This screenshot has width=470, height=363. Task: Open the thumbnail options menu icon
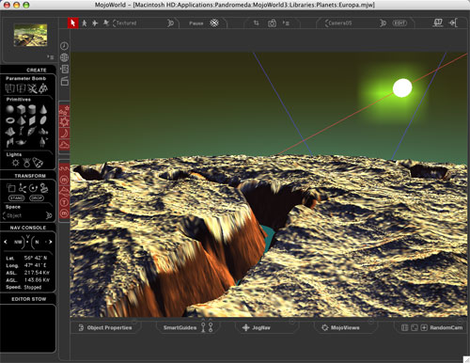[51, 57]
